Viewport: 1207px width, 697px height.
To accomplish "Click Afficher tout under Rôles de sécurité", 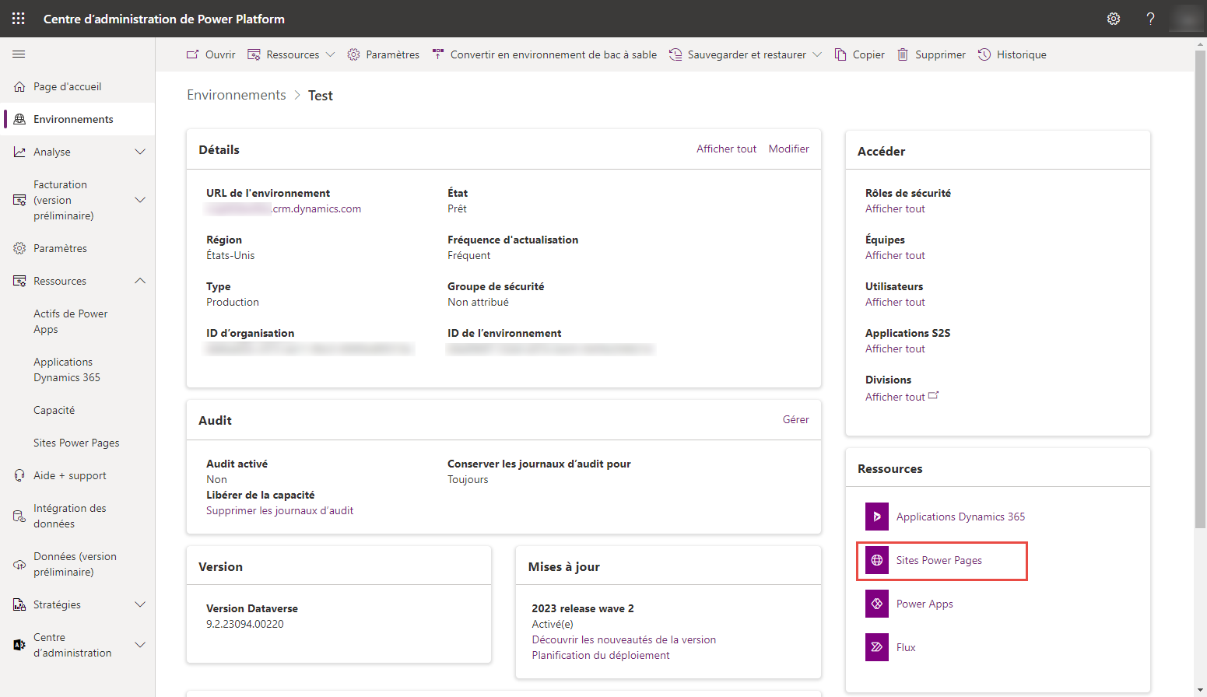I will (x=895, y=208).
